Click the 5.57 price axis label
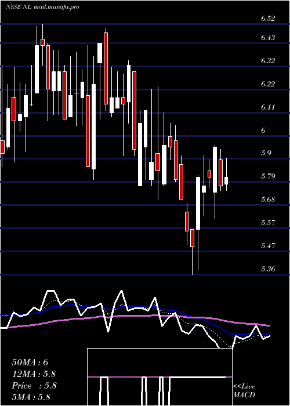This screenshot has height=406, width=290. pyautogui.click(x=268, y=223)
